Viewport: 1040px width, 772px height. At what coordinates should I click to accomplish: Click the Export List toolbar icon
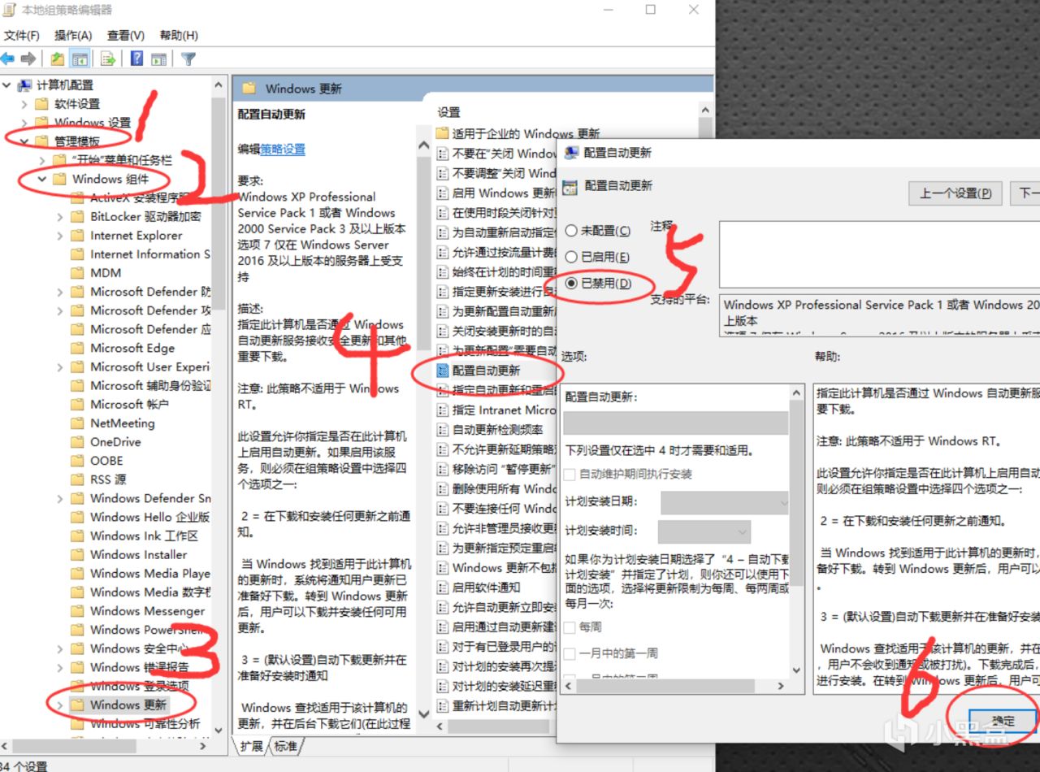coord(107,59)
